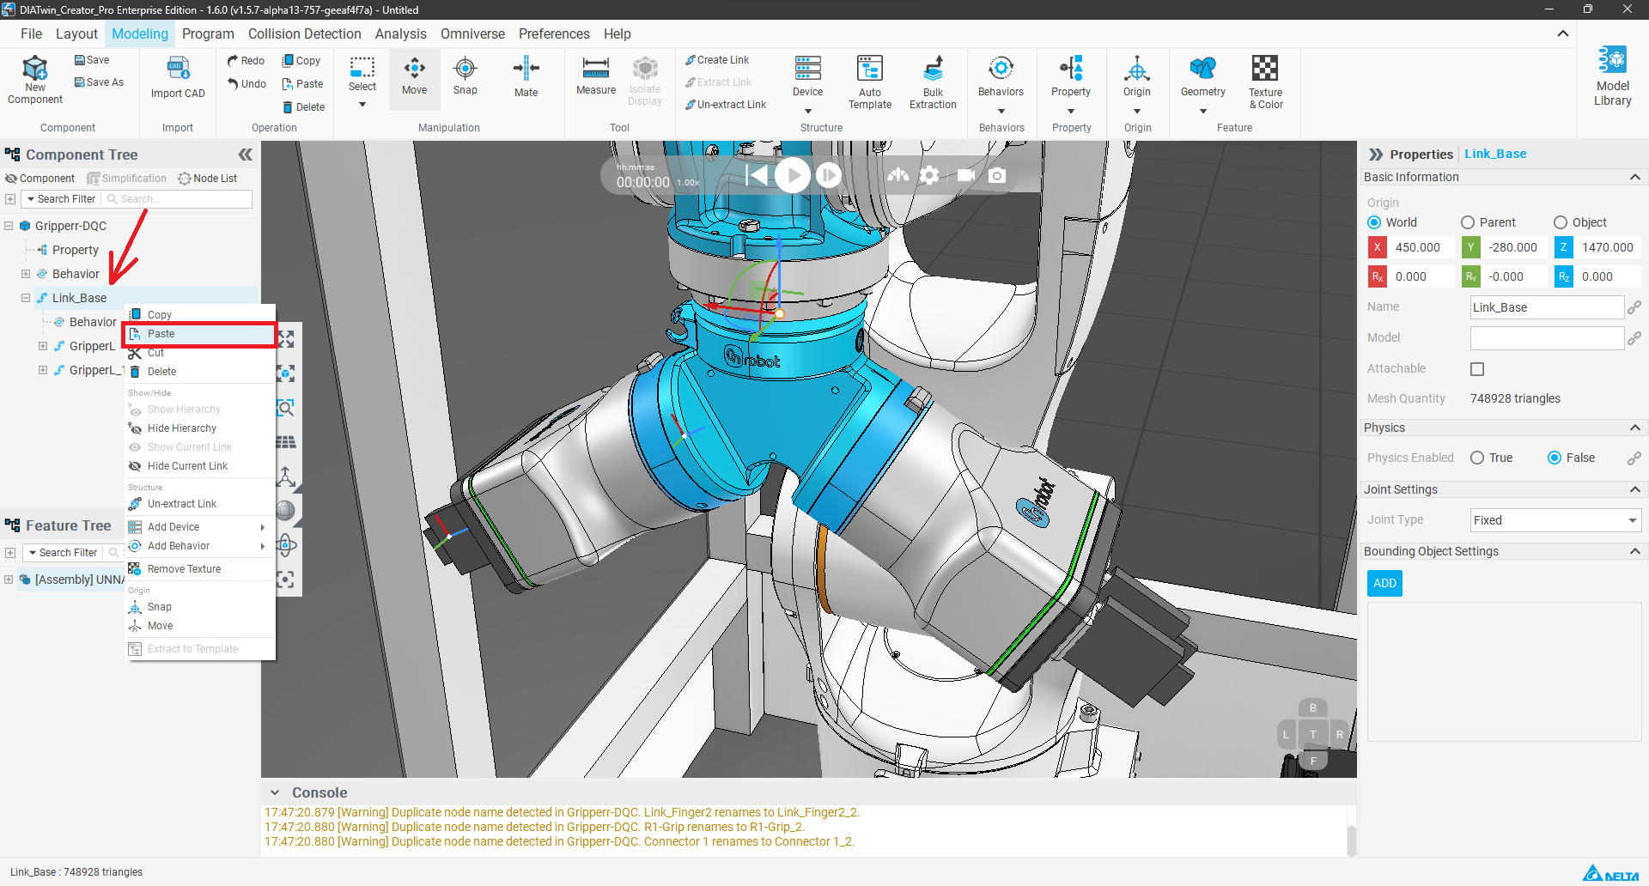This screenshot has height=886, width=1649.
Task: Collapse the Link_Base tree node
Action: point(26,298)
